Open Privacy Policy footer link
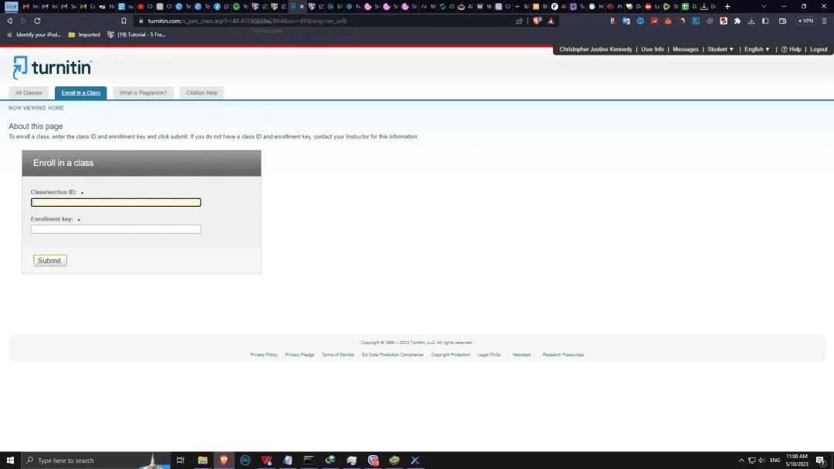 pyautogui.click(x=264, y=355)
